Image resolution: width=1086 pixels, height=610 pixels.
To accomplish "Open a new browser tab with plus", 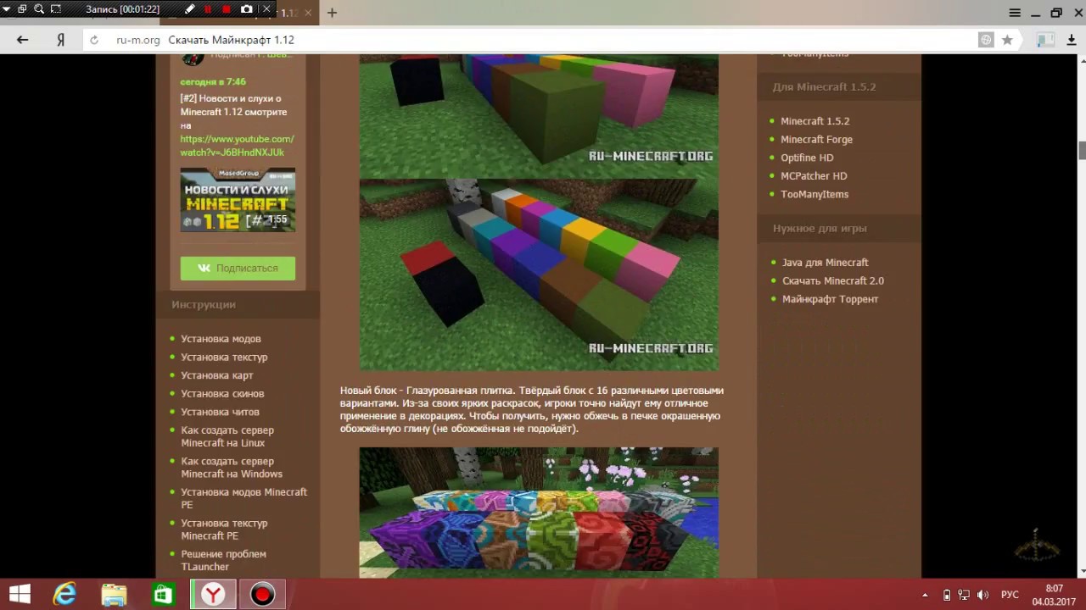I will (332, 13).
